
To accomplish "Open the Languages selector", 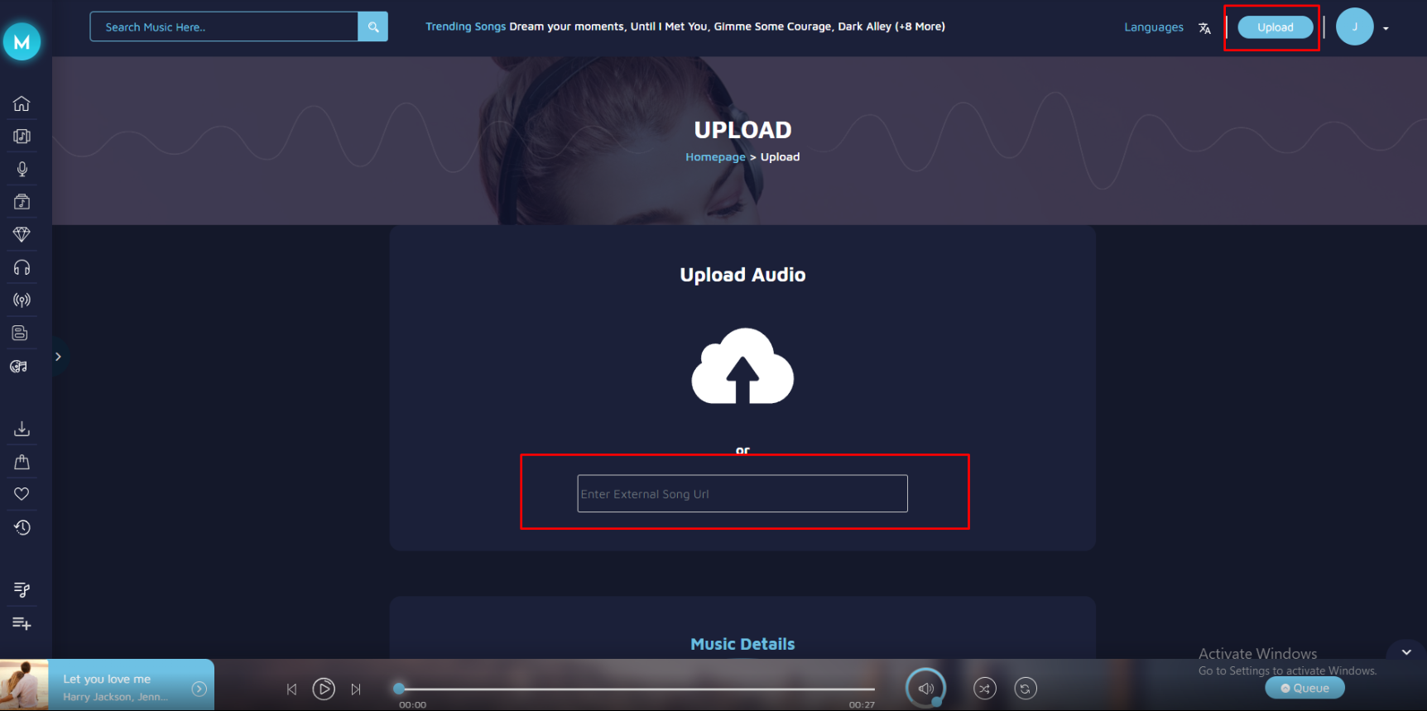I will point(1153,27).
